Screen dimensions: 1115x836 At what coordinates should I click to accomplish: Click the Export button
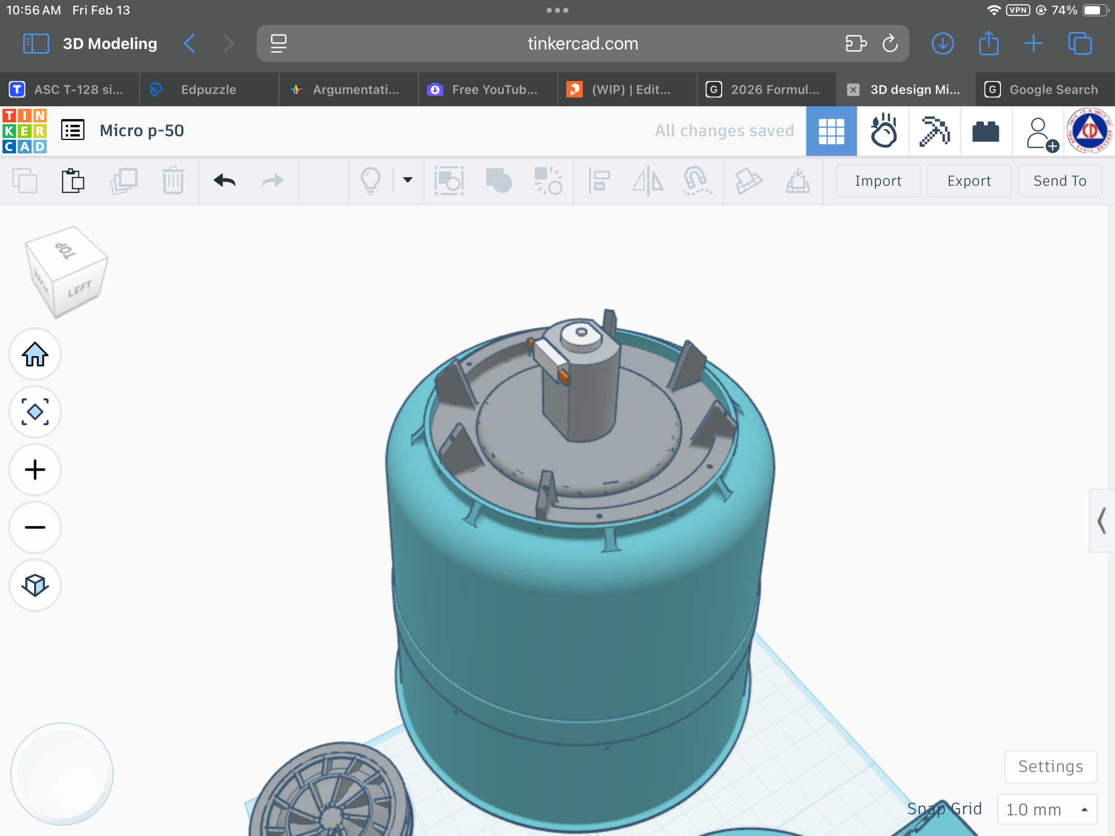coord(969,181)
